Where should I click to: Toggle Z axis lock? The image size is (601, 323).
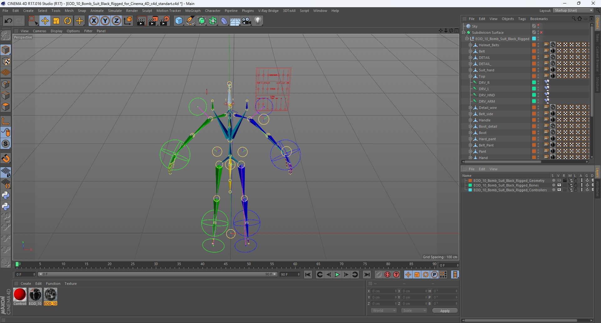click(x=116, y=21)
